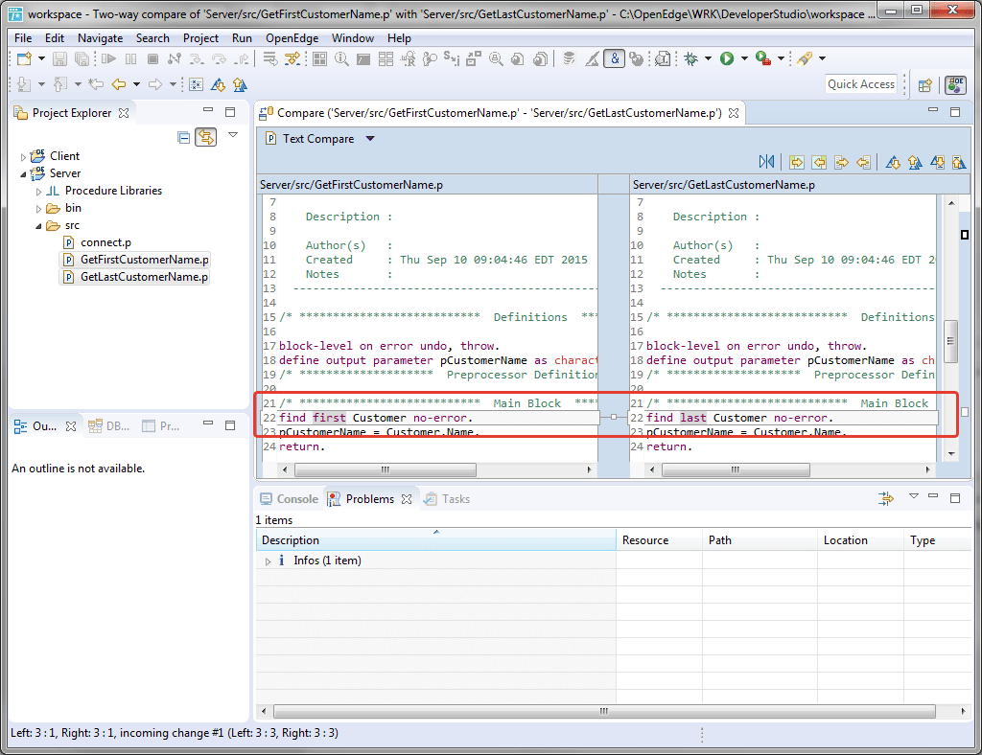Screen dimensions: 982x755
Task: Expand the bin folder node
Action: tap(38, 209)
